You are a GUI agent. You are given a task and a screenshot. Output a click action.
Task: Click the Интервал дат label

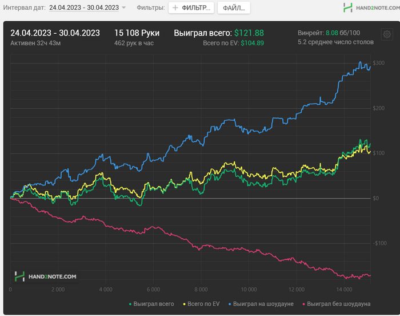pyautogui.click(x=24, y=7)
